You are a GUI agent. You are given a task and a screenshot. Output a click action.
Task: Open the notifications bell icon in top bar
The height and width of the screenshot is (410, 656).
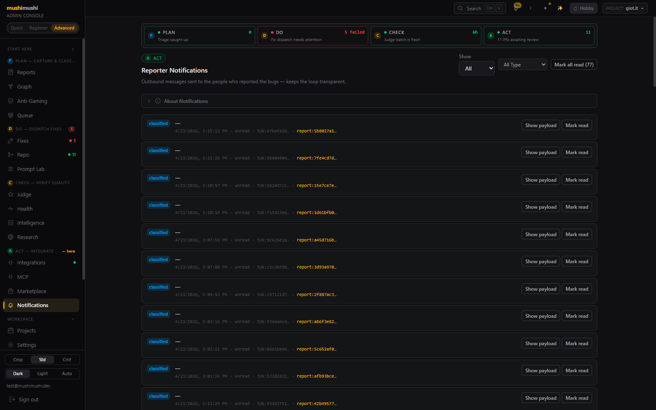click(x=516, y=8)
